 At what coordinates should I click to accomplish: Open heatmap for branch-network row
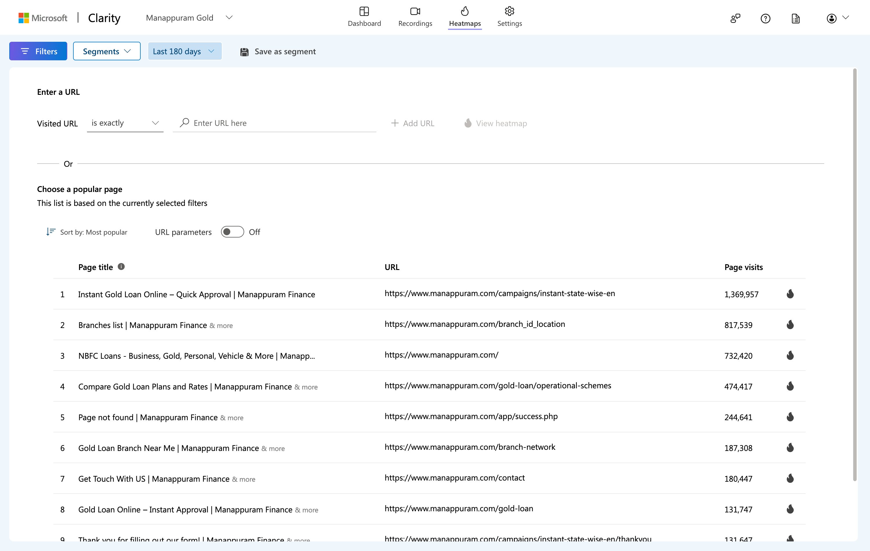(x=790, y=447)
